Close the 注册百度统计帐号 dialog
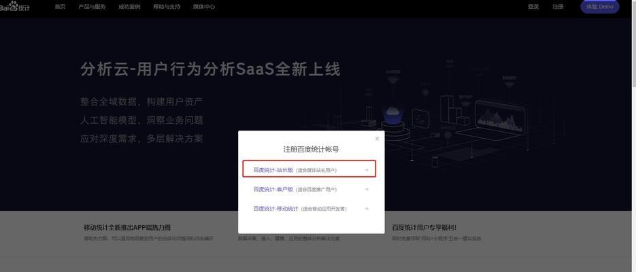 click(377, 139)
